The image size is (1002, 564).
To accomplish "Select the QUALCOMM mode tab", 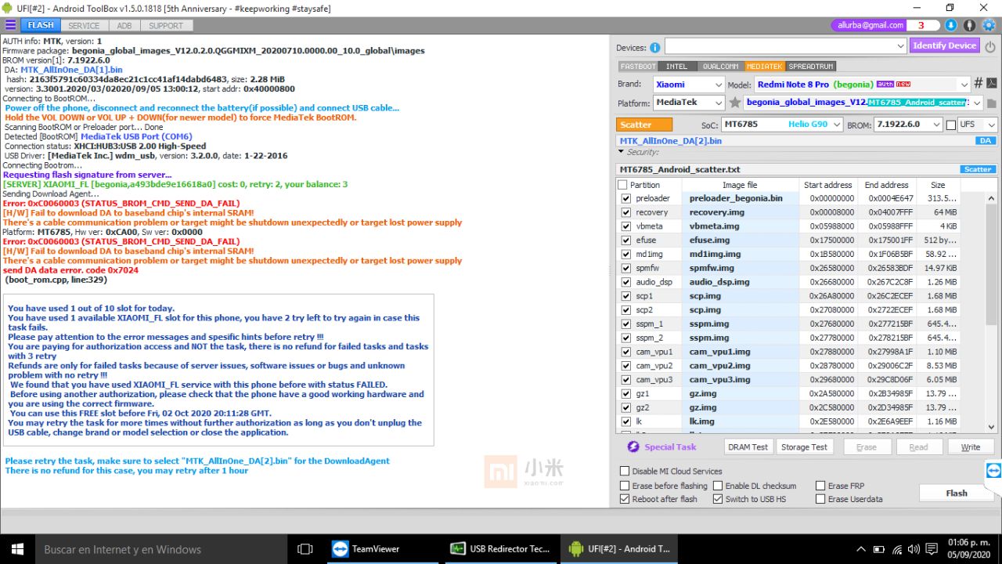I will coord(720,67).
